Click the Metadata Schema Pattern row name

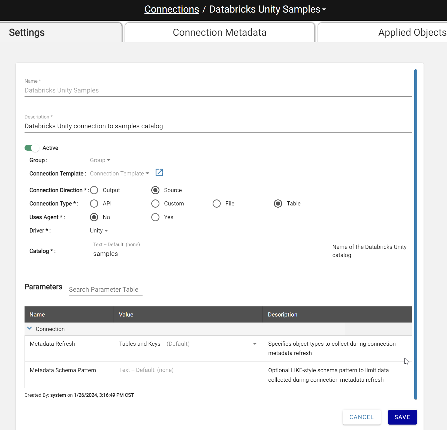click(x=63, y=370)
